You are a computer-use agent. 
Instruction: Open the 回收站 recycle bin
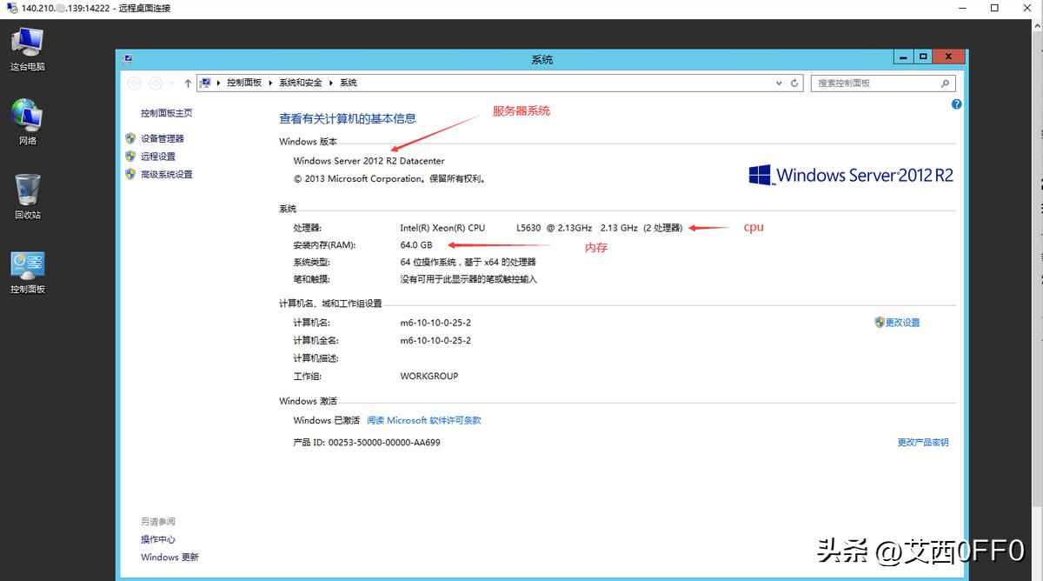pyautogui.click(x=27, y=187)
